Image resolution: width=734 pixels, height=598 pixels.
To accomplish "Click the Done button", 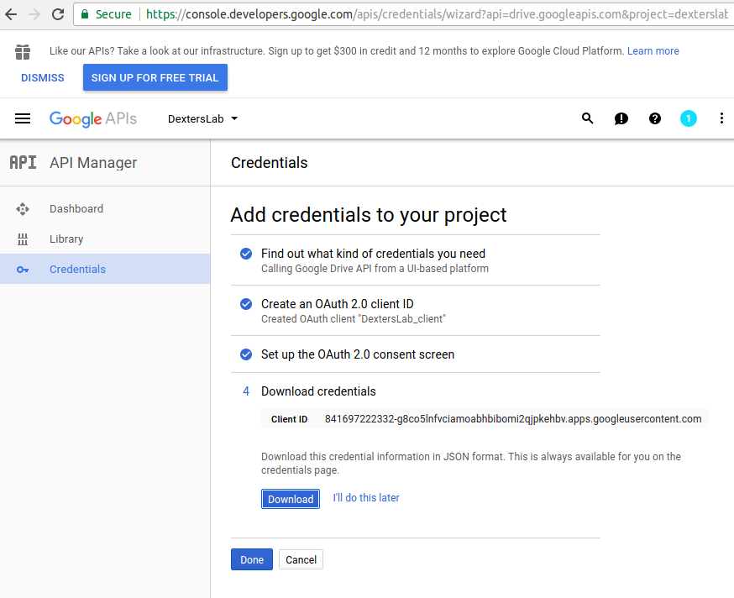I will point(252,559).
